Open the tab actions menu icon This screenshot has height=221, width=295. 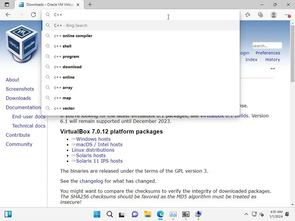(x=7, y=5)
